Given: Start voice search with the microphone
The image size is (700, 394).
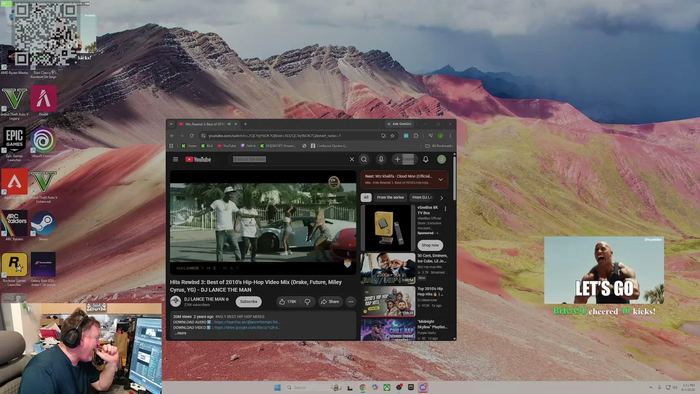Looking at the screenshot, I should point(381,159).
